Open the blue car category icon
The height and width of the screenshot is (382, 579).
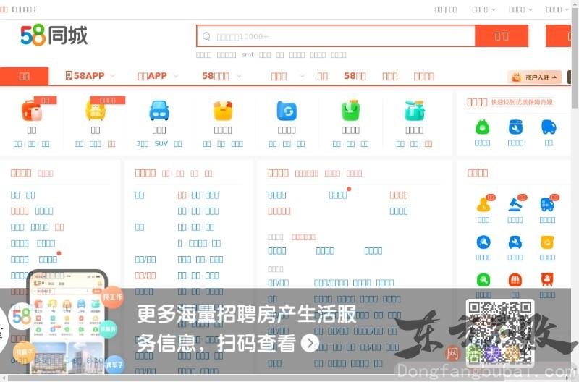[x=159, y=111]
